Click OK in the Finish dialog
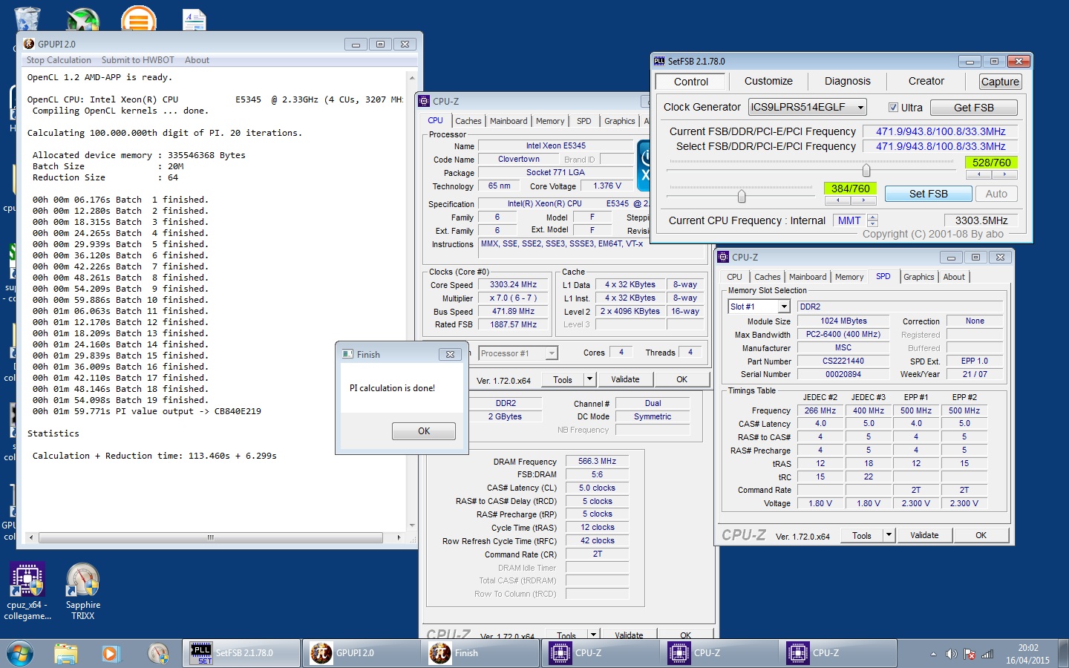 pos(424,430)
